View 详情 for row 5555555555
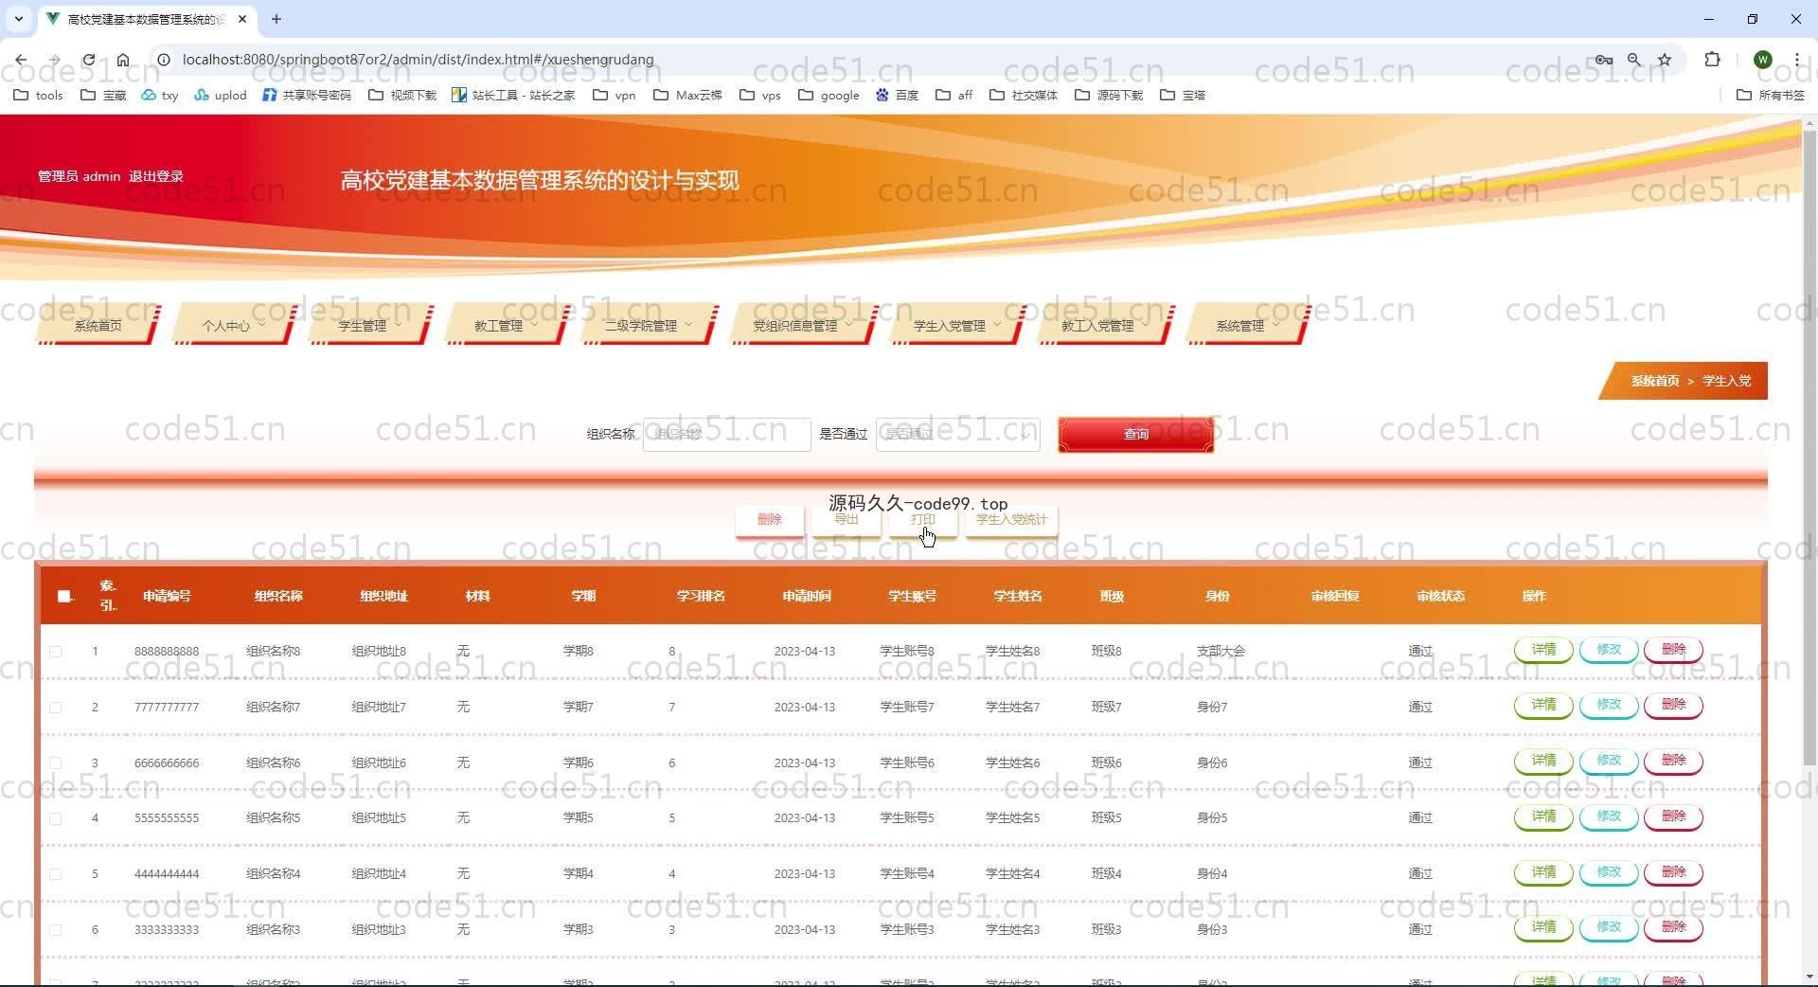1818x987 pixels. coord(1543,817)
